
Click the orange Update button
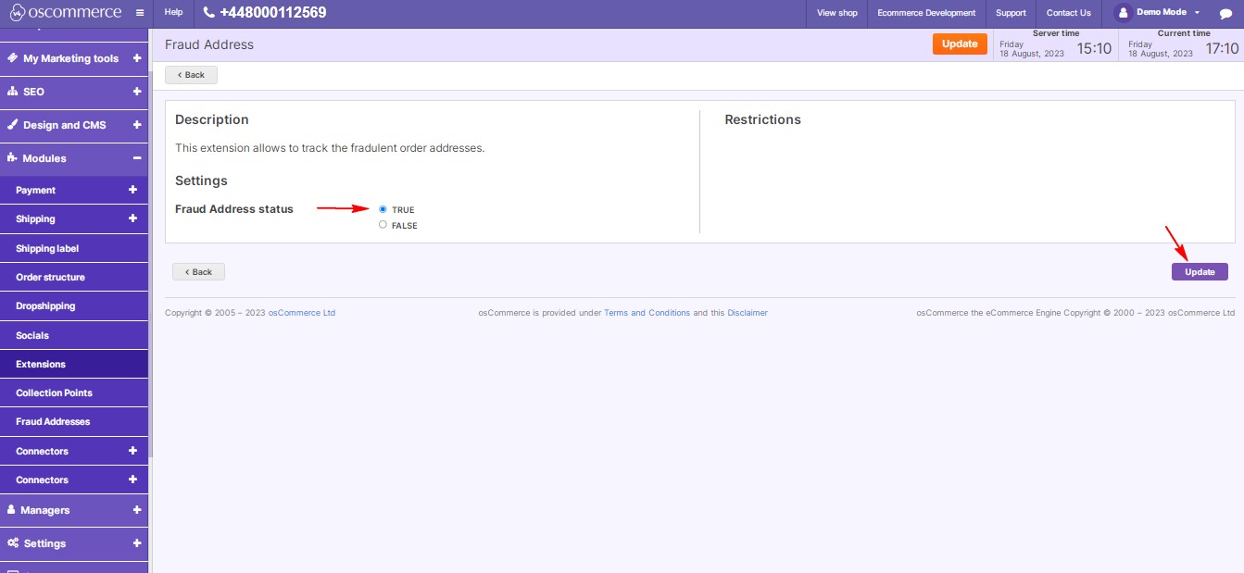960,44
